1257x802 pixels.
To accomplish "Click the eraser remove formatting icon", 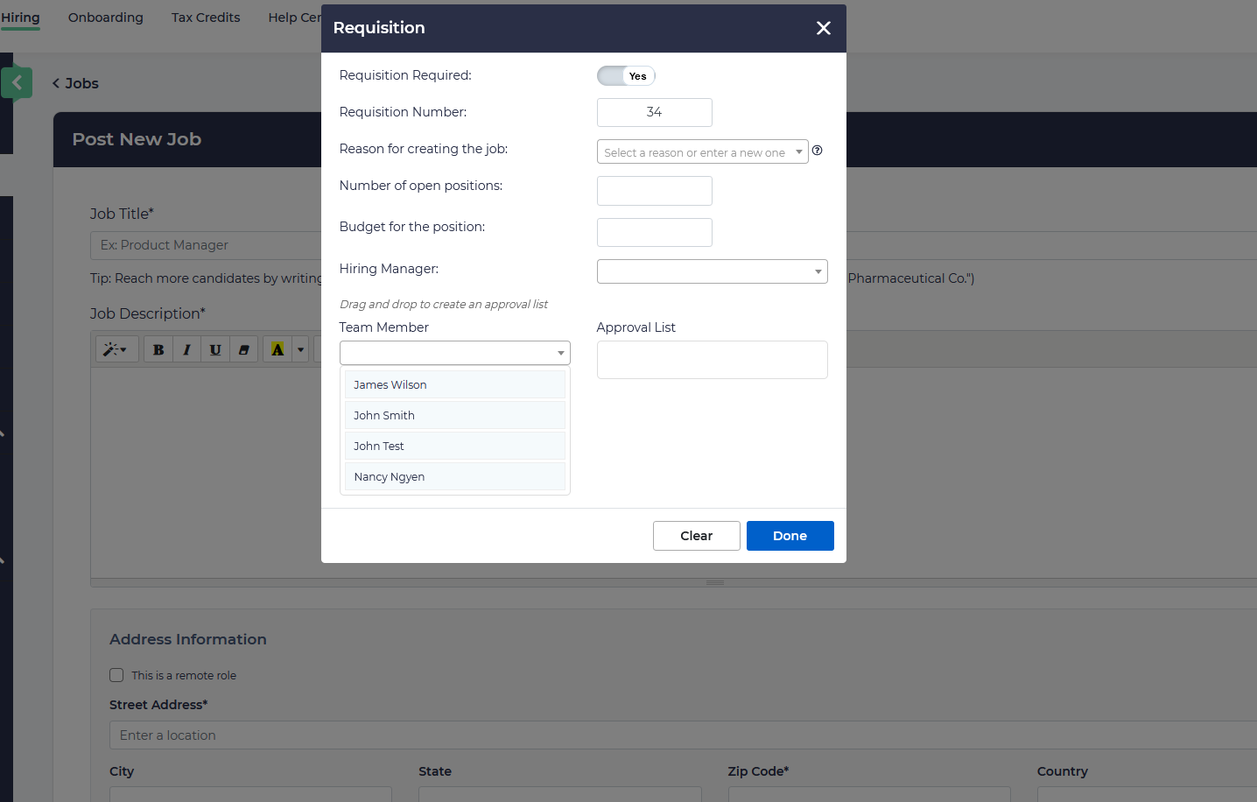I will point(244,350).
